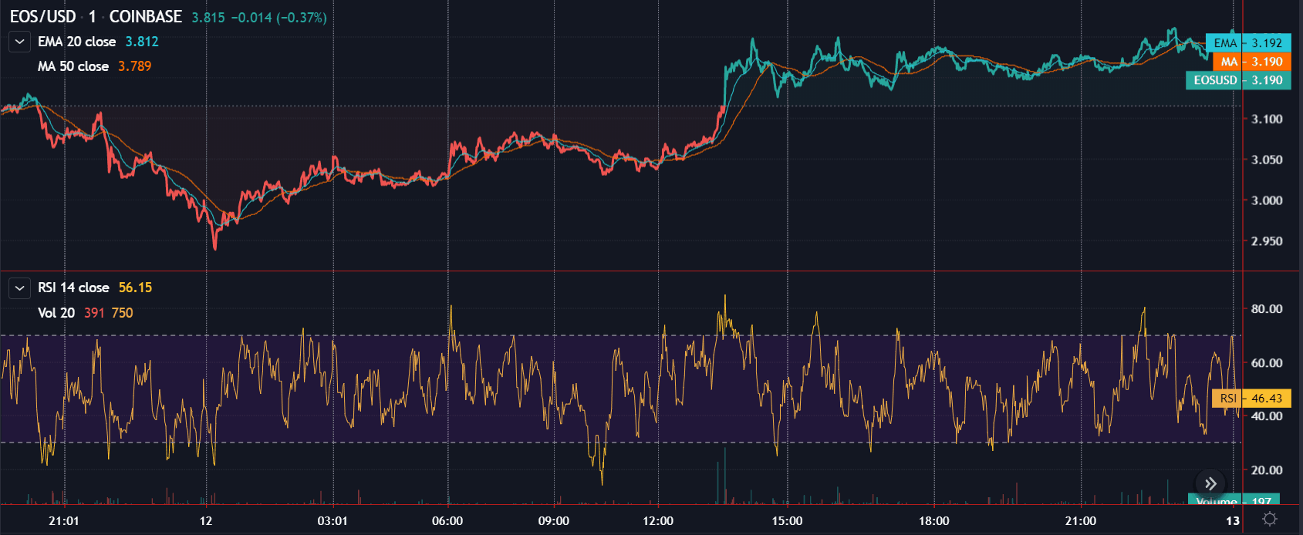
Task: Click the 2.950 price axis label
Action: click(x=1267, y=241)
